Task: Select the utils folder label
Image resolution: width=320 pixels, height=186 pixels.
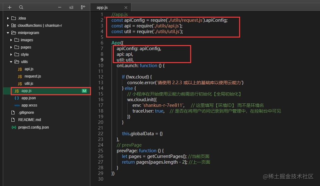Action: pyautogui.click(x=25, y=62)
